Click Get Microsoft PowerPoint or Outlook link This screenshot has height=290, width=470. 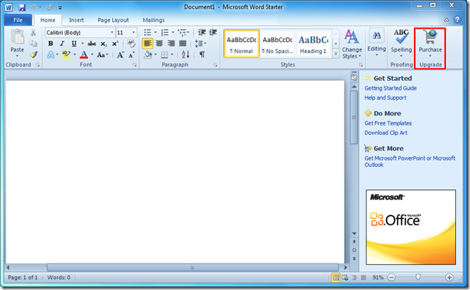pyautogui.click(x=410, y=161)
